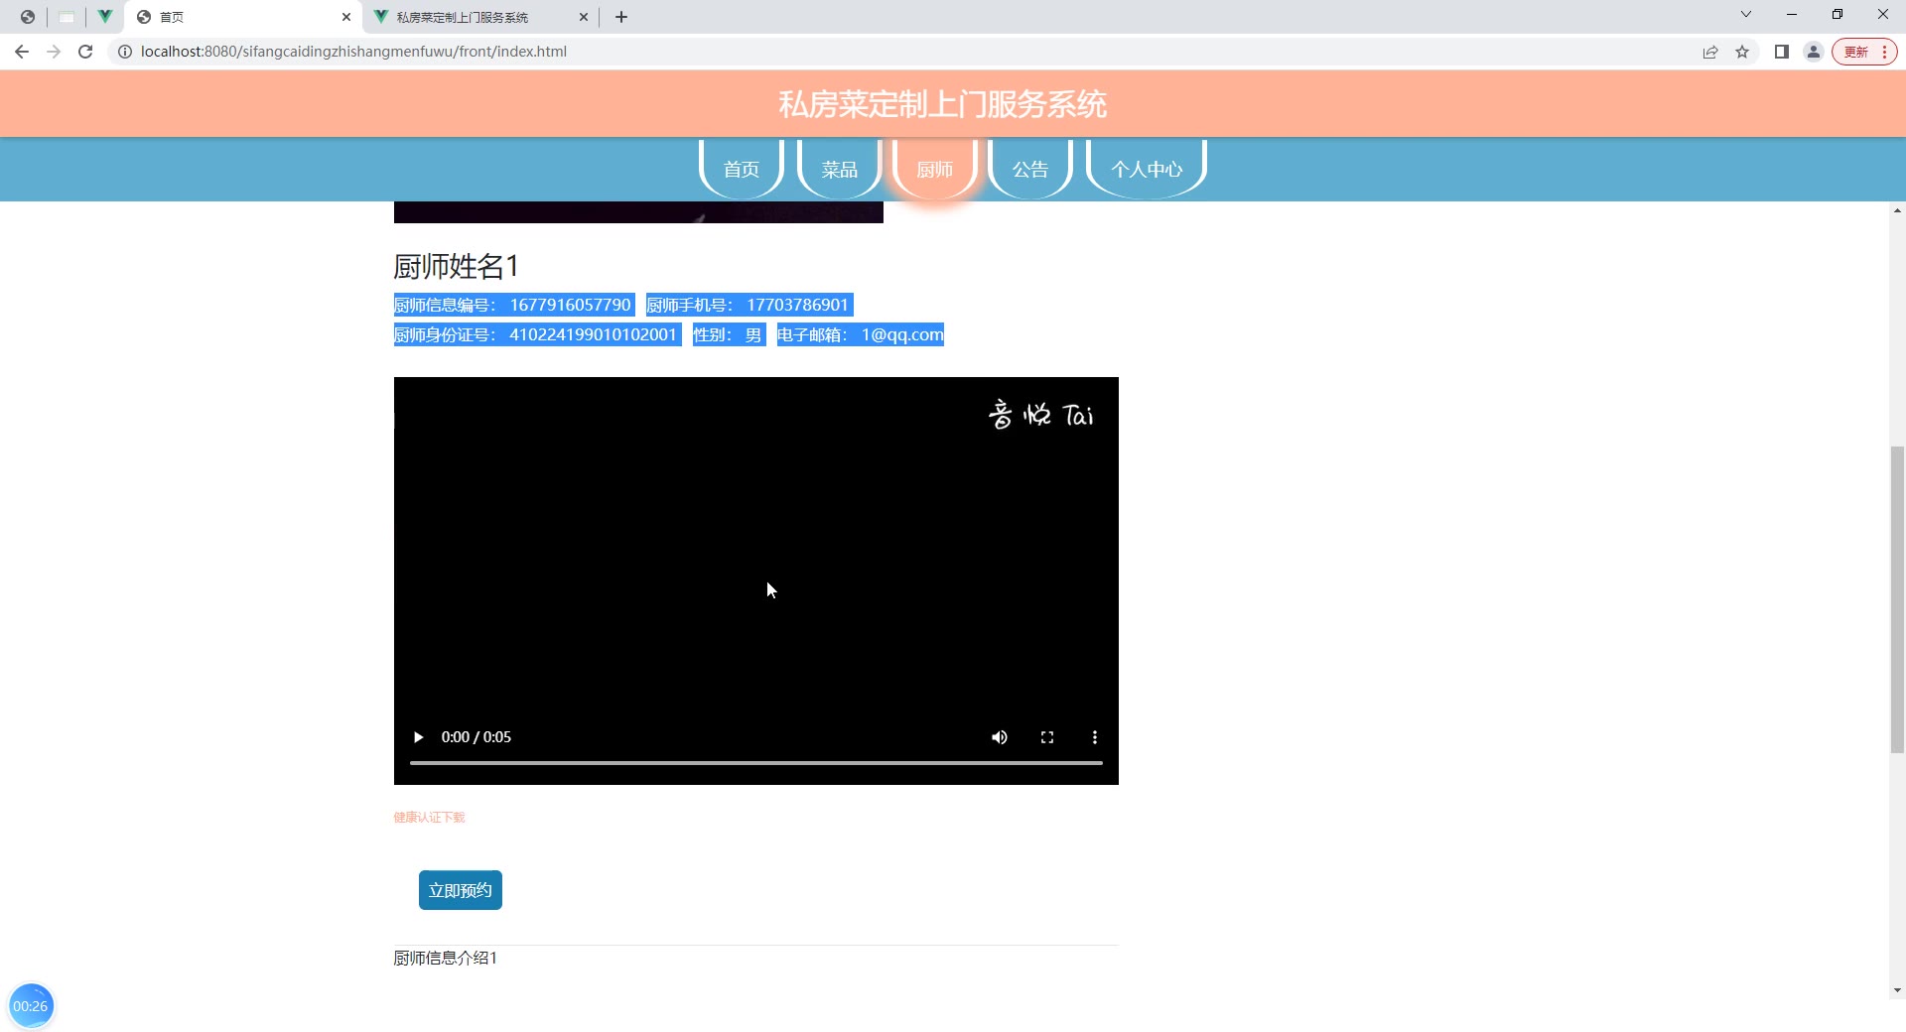Viewport: 1906px width, 1032px height.
Task: Click the 健康认证下载 link
Action: pos(429,818)
